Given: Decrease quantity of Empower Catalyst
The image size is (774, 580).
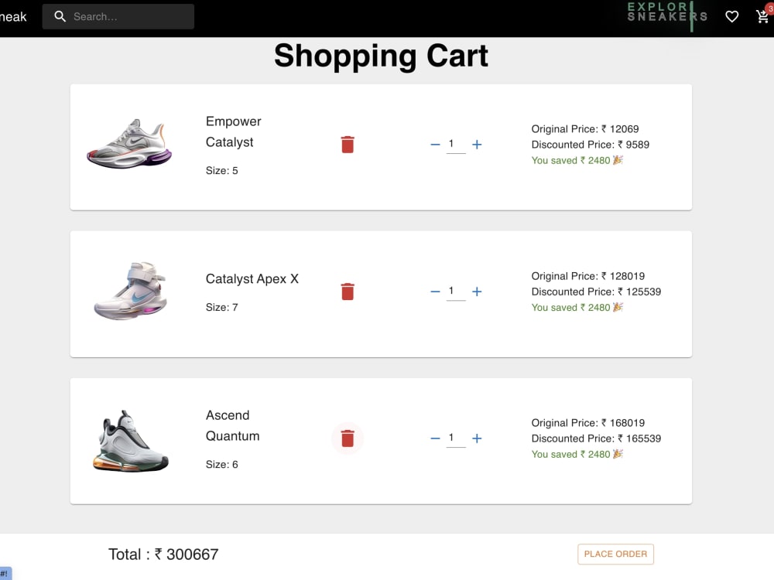Looking at the screenshot, I should 435,145.
